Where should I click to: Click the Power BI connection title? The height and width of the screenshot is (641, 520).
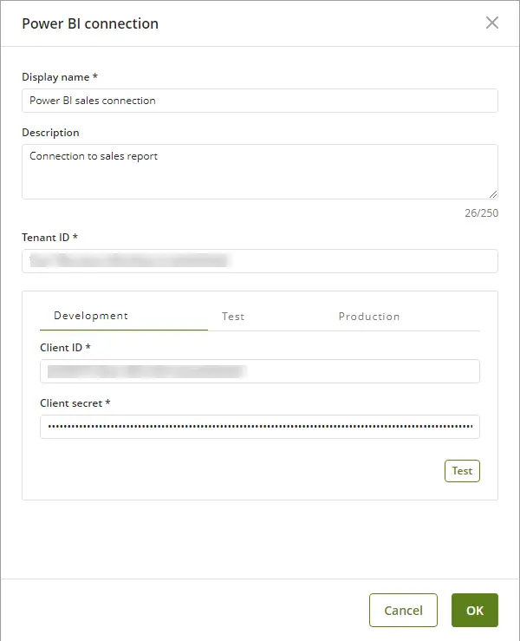(x=90, y=23)
